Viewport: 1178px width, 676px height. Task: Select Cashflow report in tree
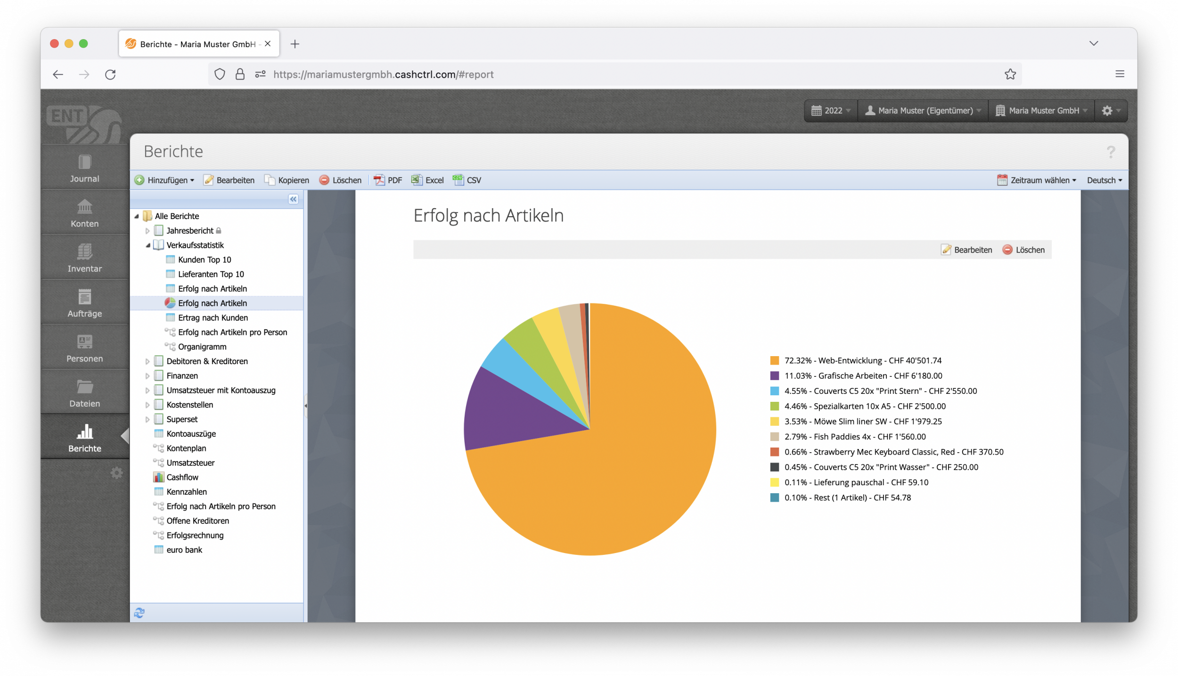[x=182, y=477]
